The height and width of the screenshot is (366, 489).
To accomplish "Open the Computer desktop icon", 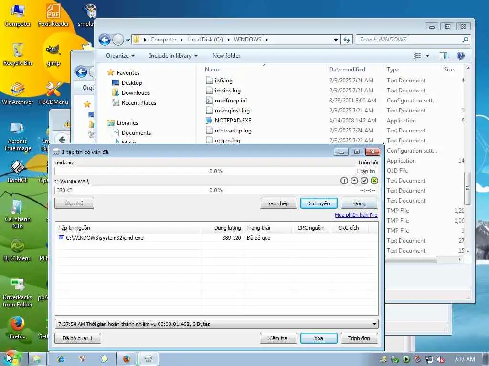I will click(x=18, y=15).
